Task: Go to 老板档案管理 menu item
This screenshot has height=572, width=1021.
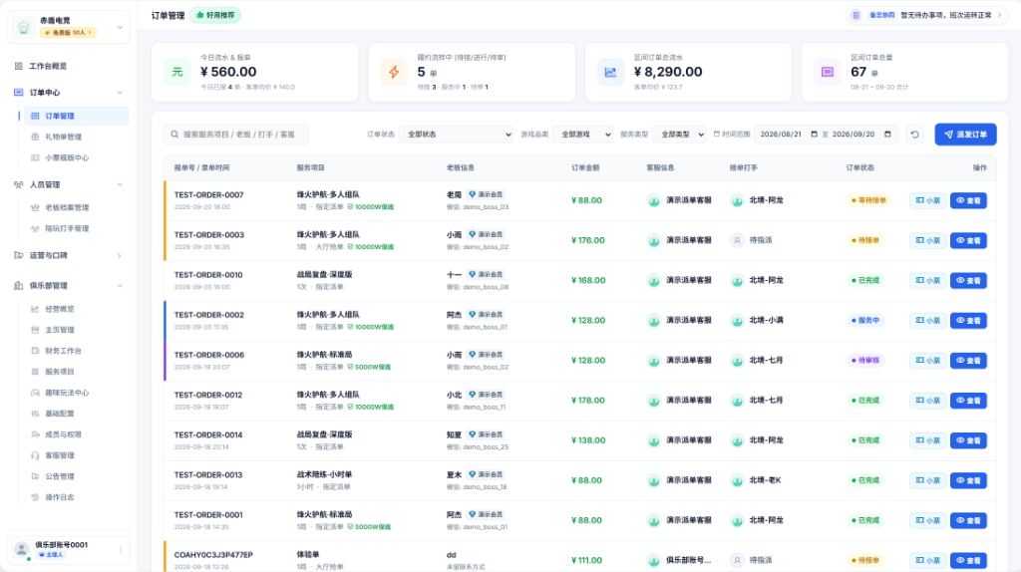Action: [76, 207]
